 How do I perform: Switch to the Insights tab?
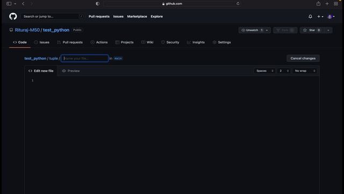click(x=196, y=42)
